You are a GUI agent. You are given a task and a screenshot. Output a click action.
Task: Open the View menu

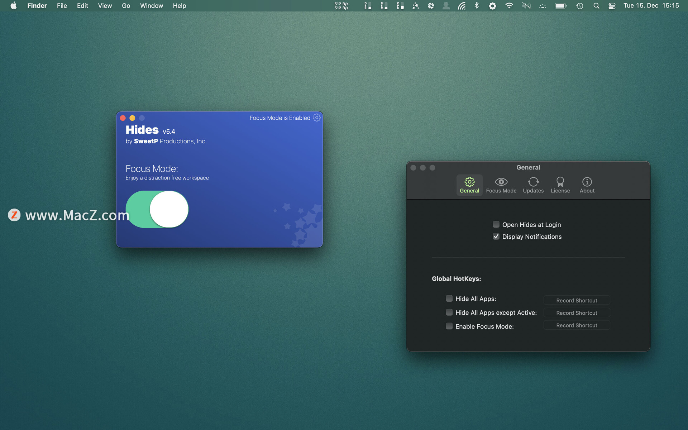[x=105, y=6]
